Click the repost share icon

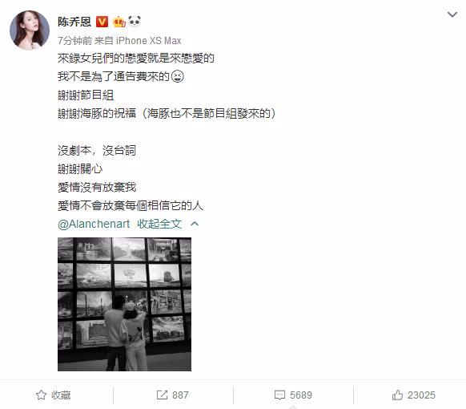(x=162, y=395)
